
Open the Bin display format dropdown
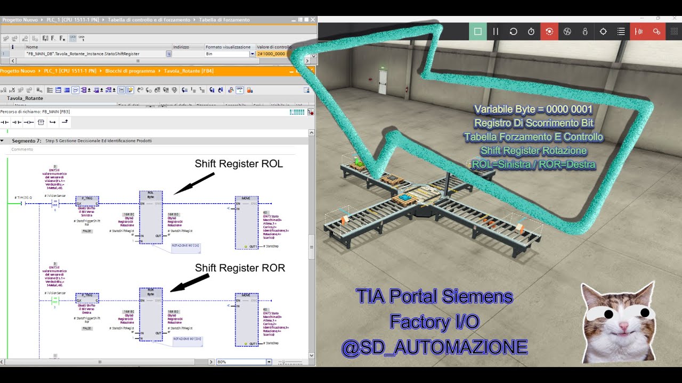click(253, 54)
